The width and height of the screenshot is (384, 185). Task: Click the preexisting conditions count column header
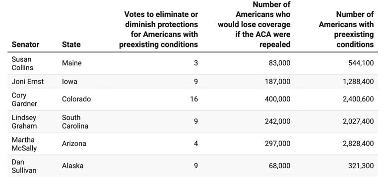[346, 29]
